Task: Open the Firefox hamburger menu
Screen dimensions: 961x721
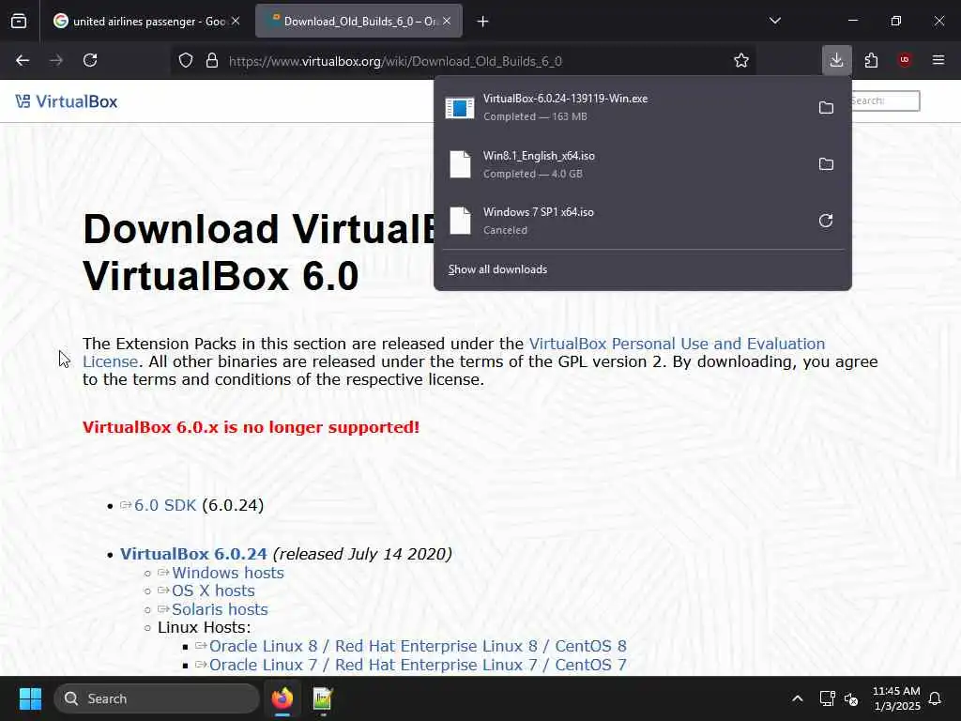Action: click(x=938, y=60)
